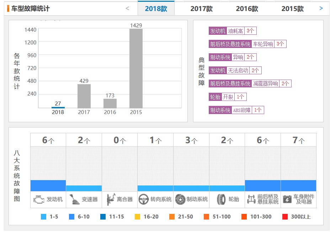Click the 前后桥及悬挂系统 suspension icon

263,199
